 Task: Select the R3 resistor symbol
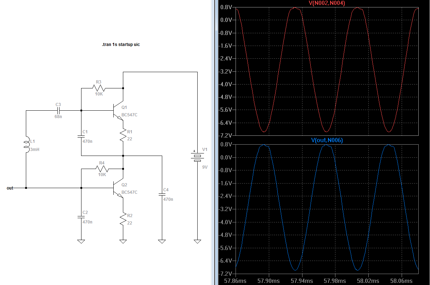click(99, 88)
